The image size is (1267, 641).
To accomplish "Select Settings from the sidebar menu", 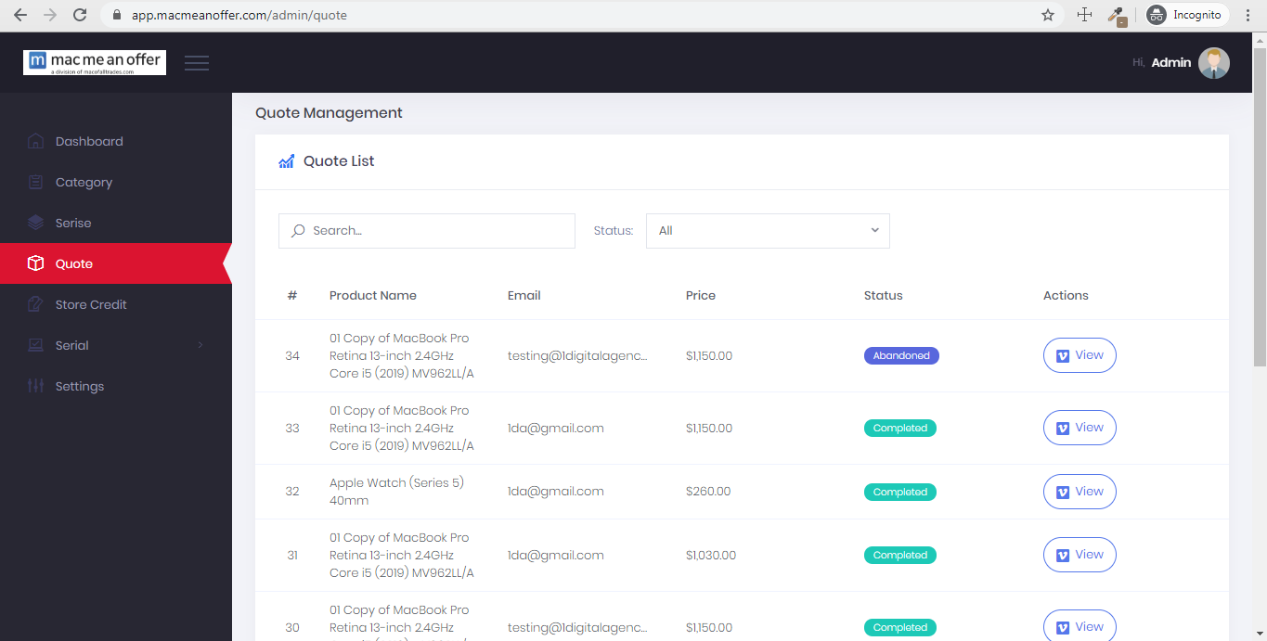I will [x=79, y=386].
